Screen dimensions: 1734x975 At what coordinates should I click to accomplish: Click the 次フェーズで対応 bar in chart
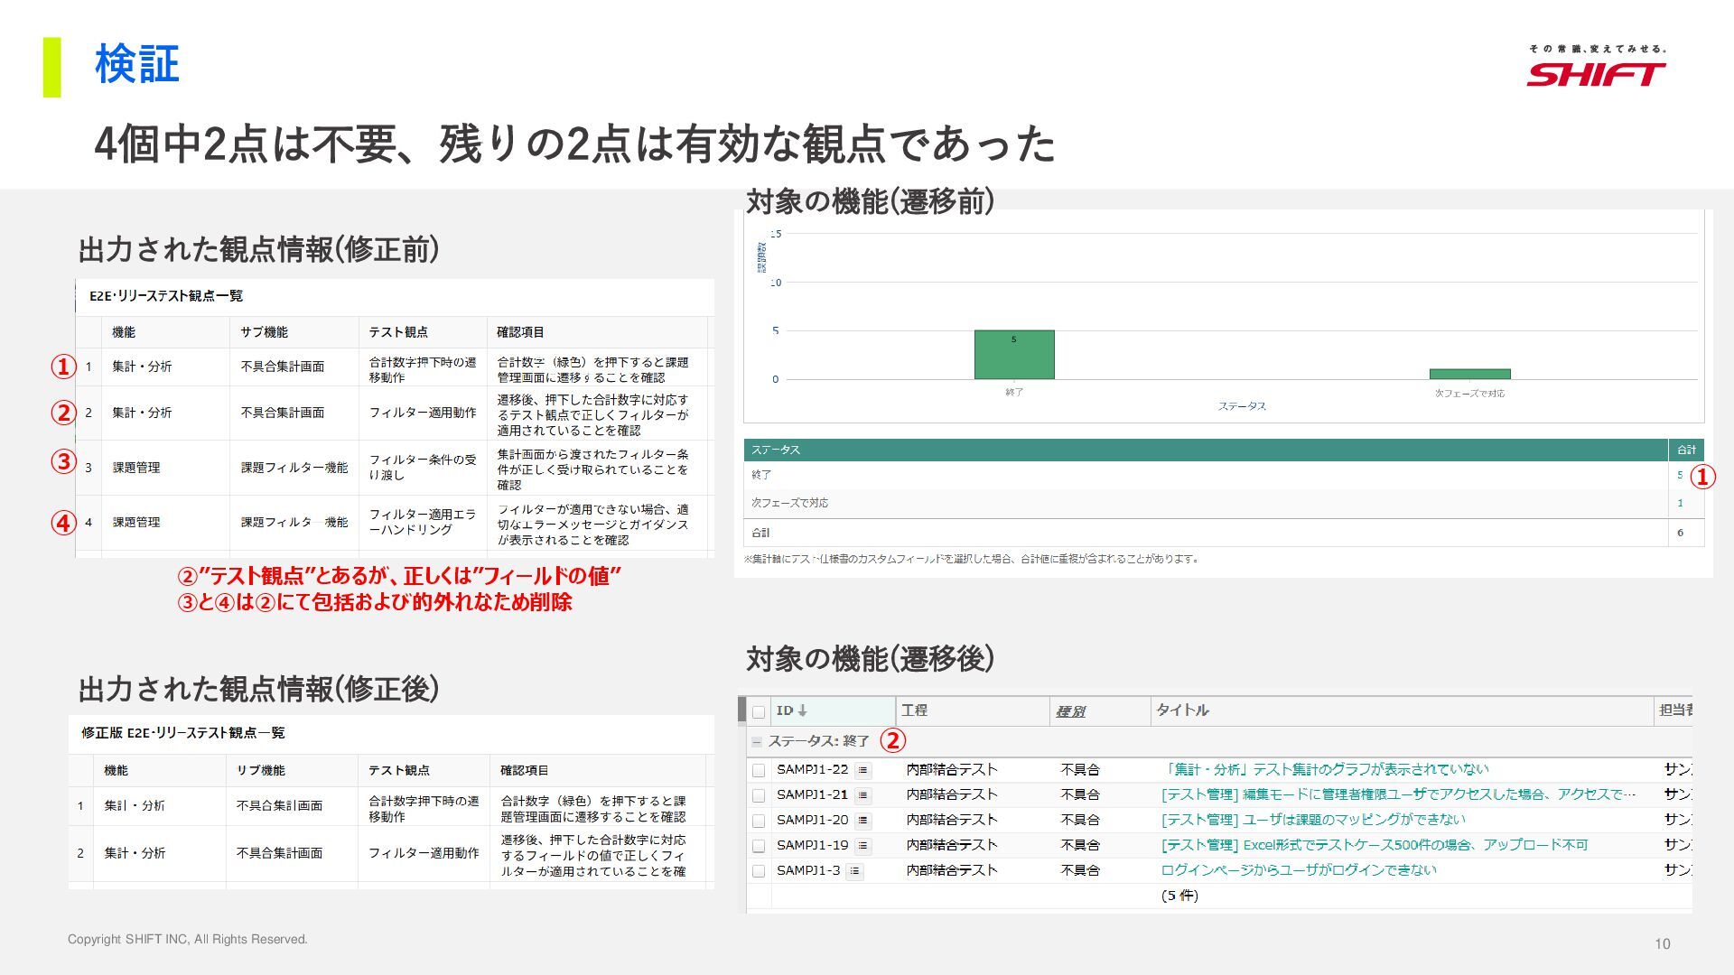pos(1469,374)
